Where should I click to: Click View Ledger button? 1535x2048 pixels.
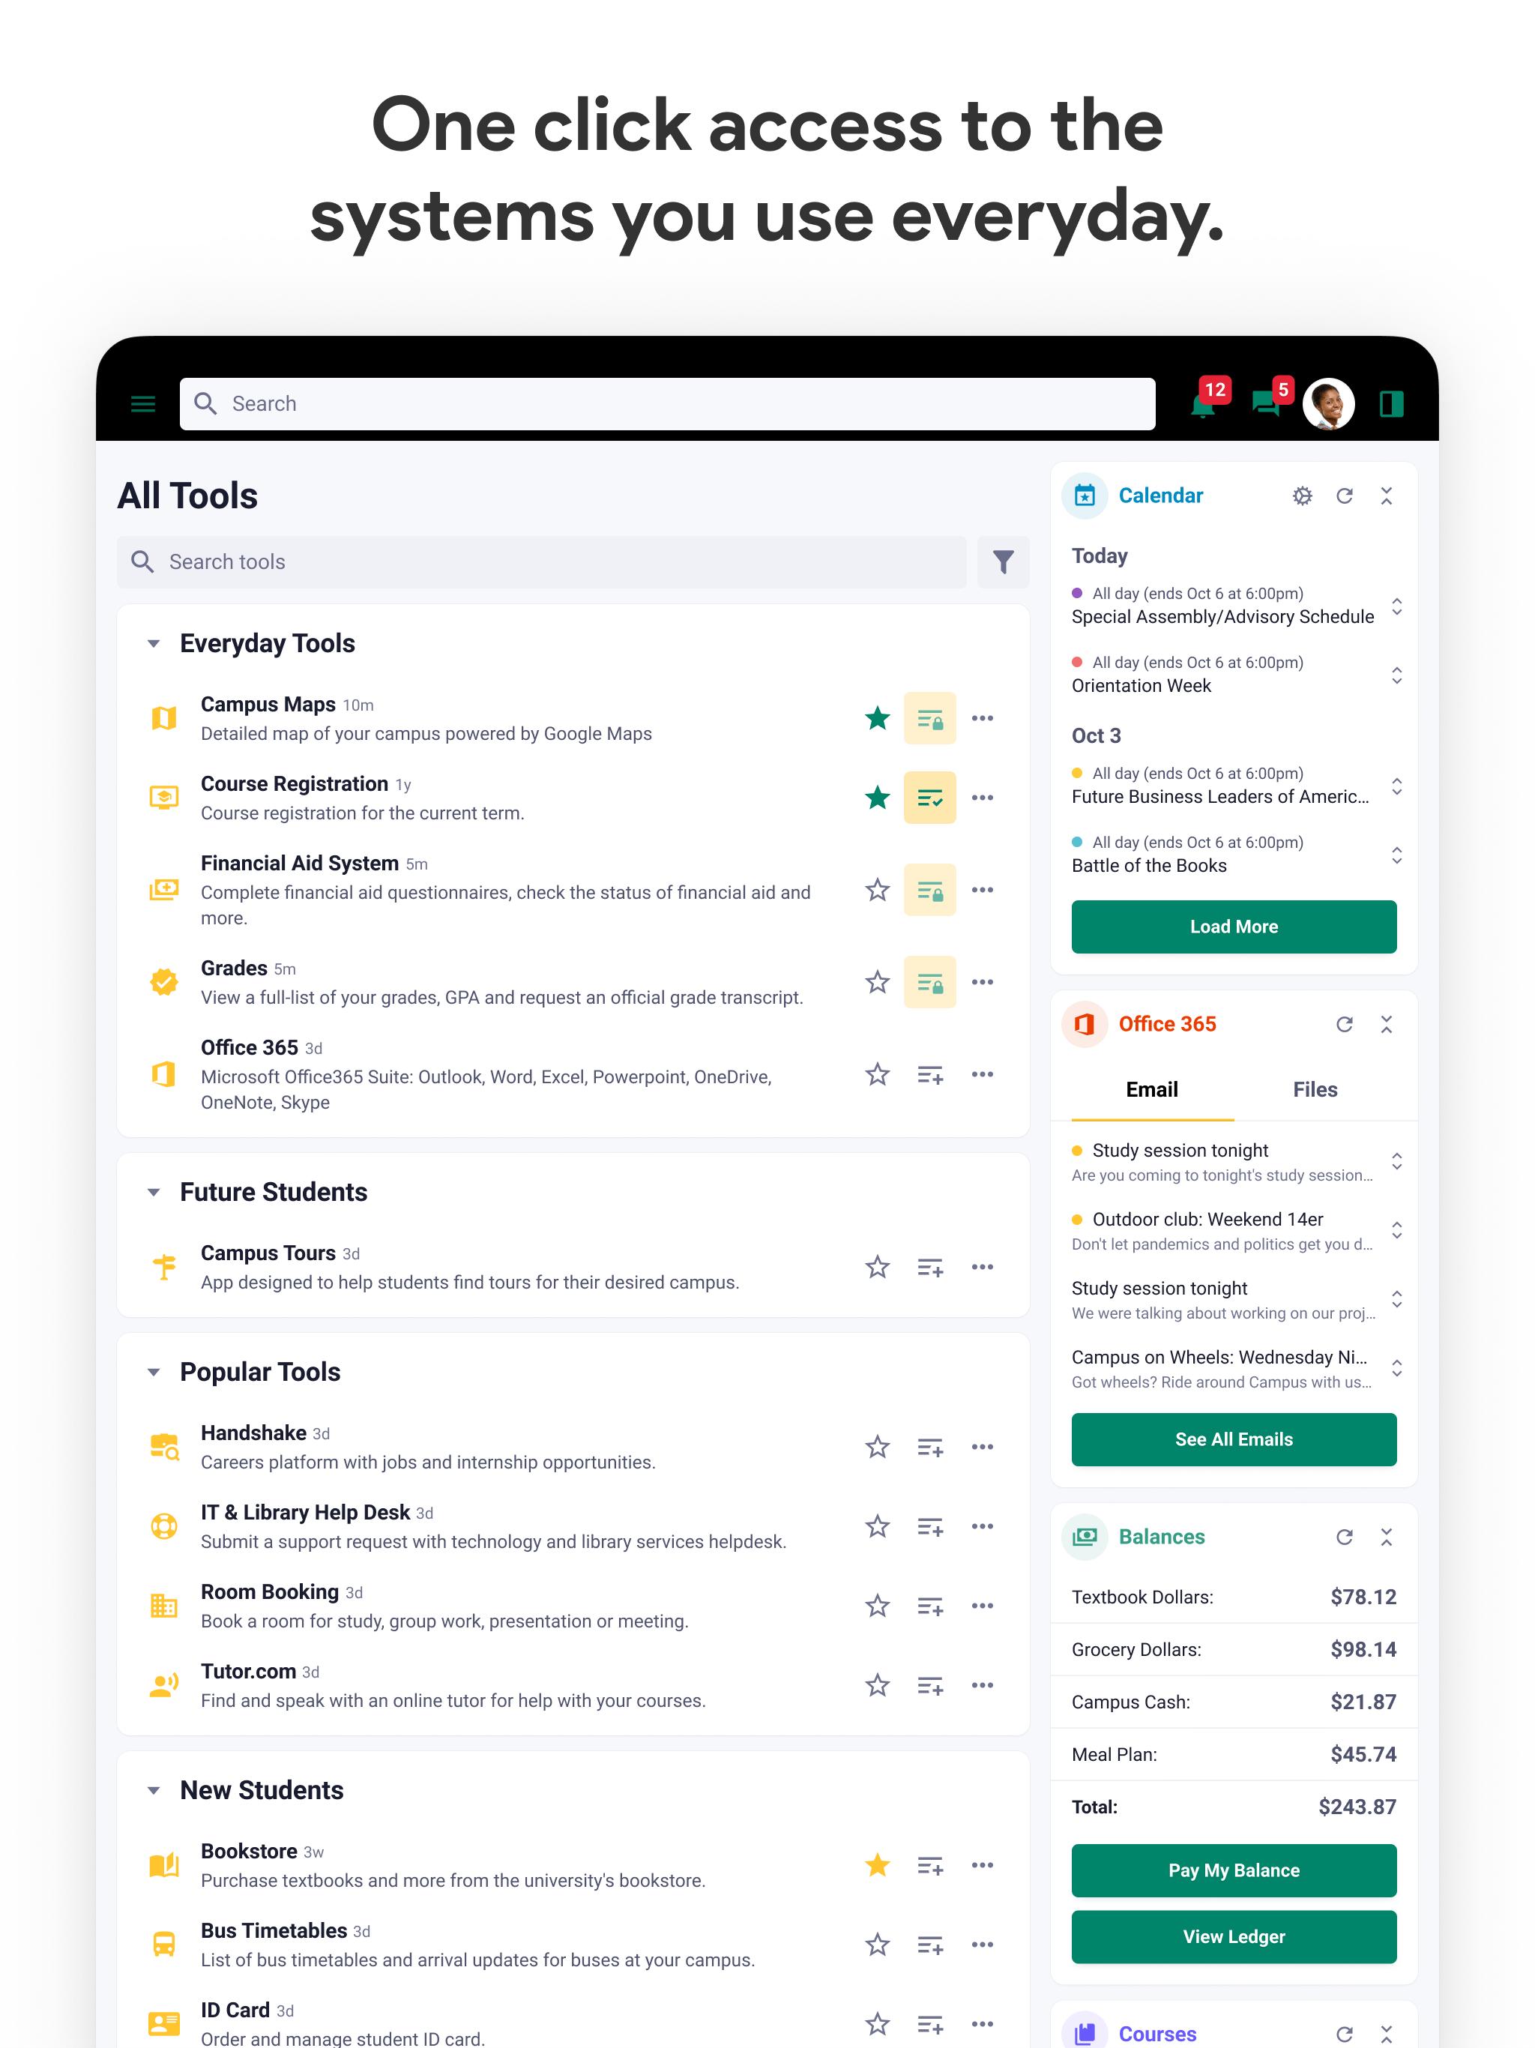(1233, 1937)
